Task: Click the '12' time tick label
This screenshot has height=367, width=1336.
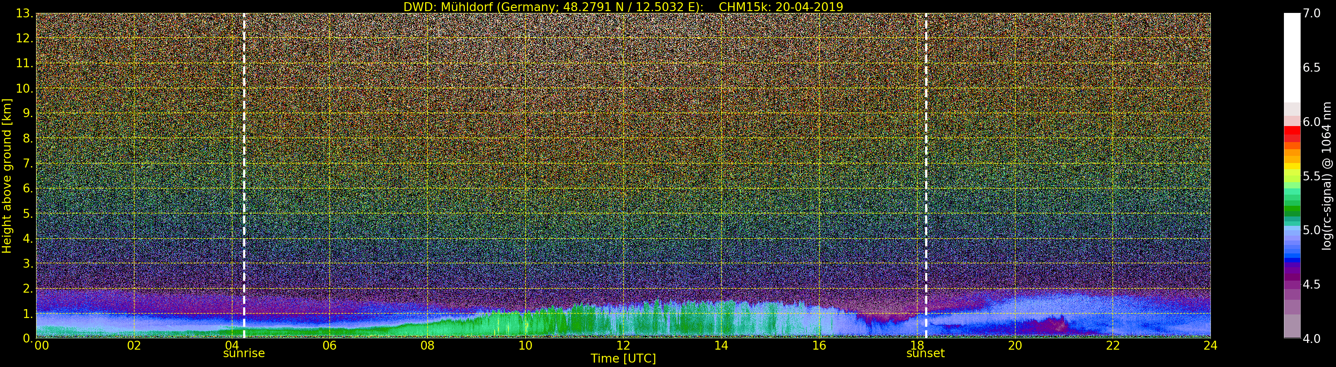Action: click(623, 345)
